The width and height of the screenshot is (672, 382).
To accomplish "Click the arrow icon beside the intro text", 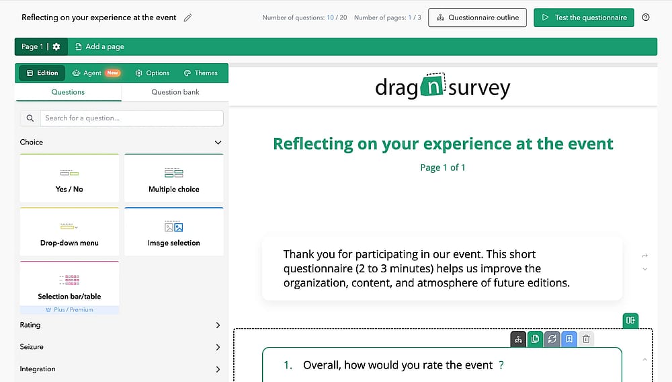I will click(644, 256).
